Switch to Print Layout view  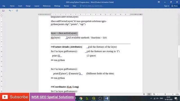pyautogui.click(x=149, y=94)
